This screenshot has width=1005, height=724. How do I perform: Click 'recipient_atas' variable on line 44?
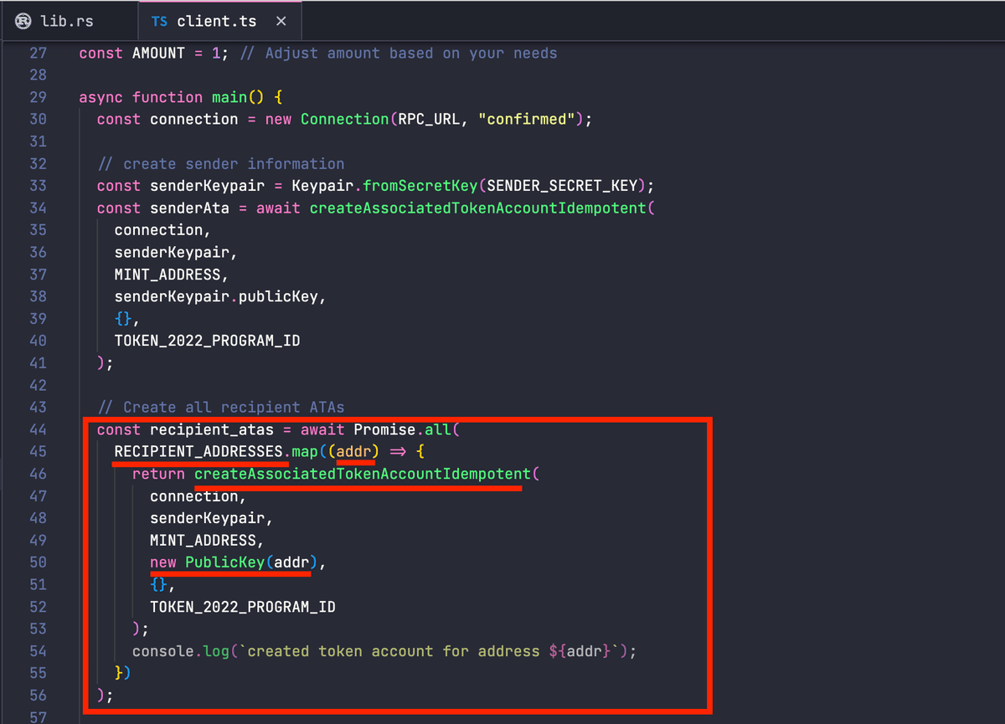(x=212, y=429)
